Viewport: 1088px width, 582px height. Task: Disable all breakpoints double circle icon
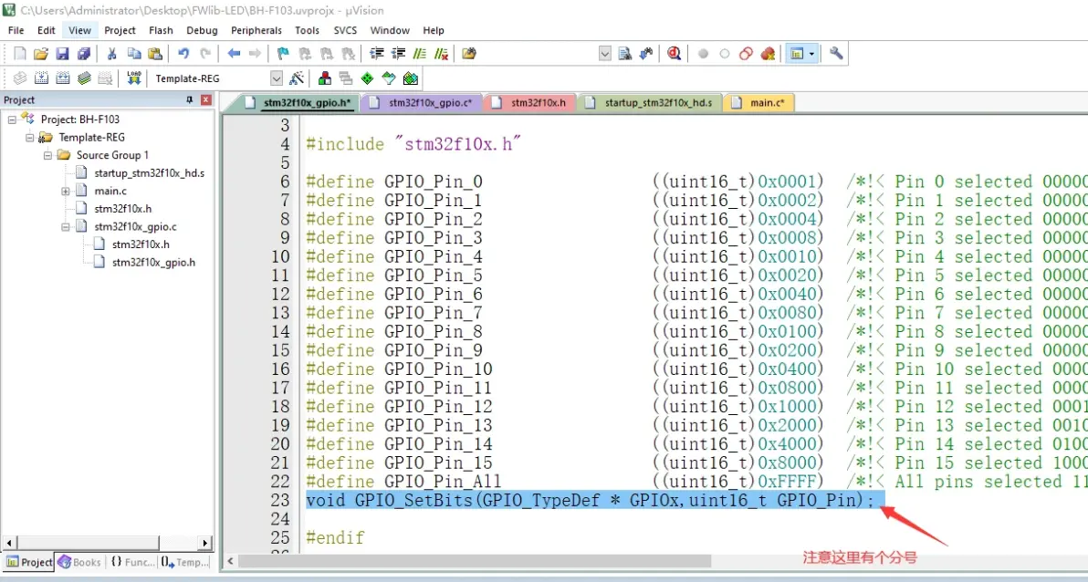746,54
